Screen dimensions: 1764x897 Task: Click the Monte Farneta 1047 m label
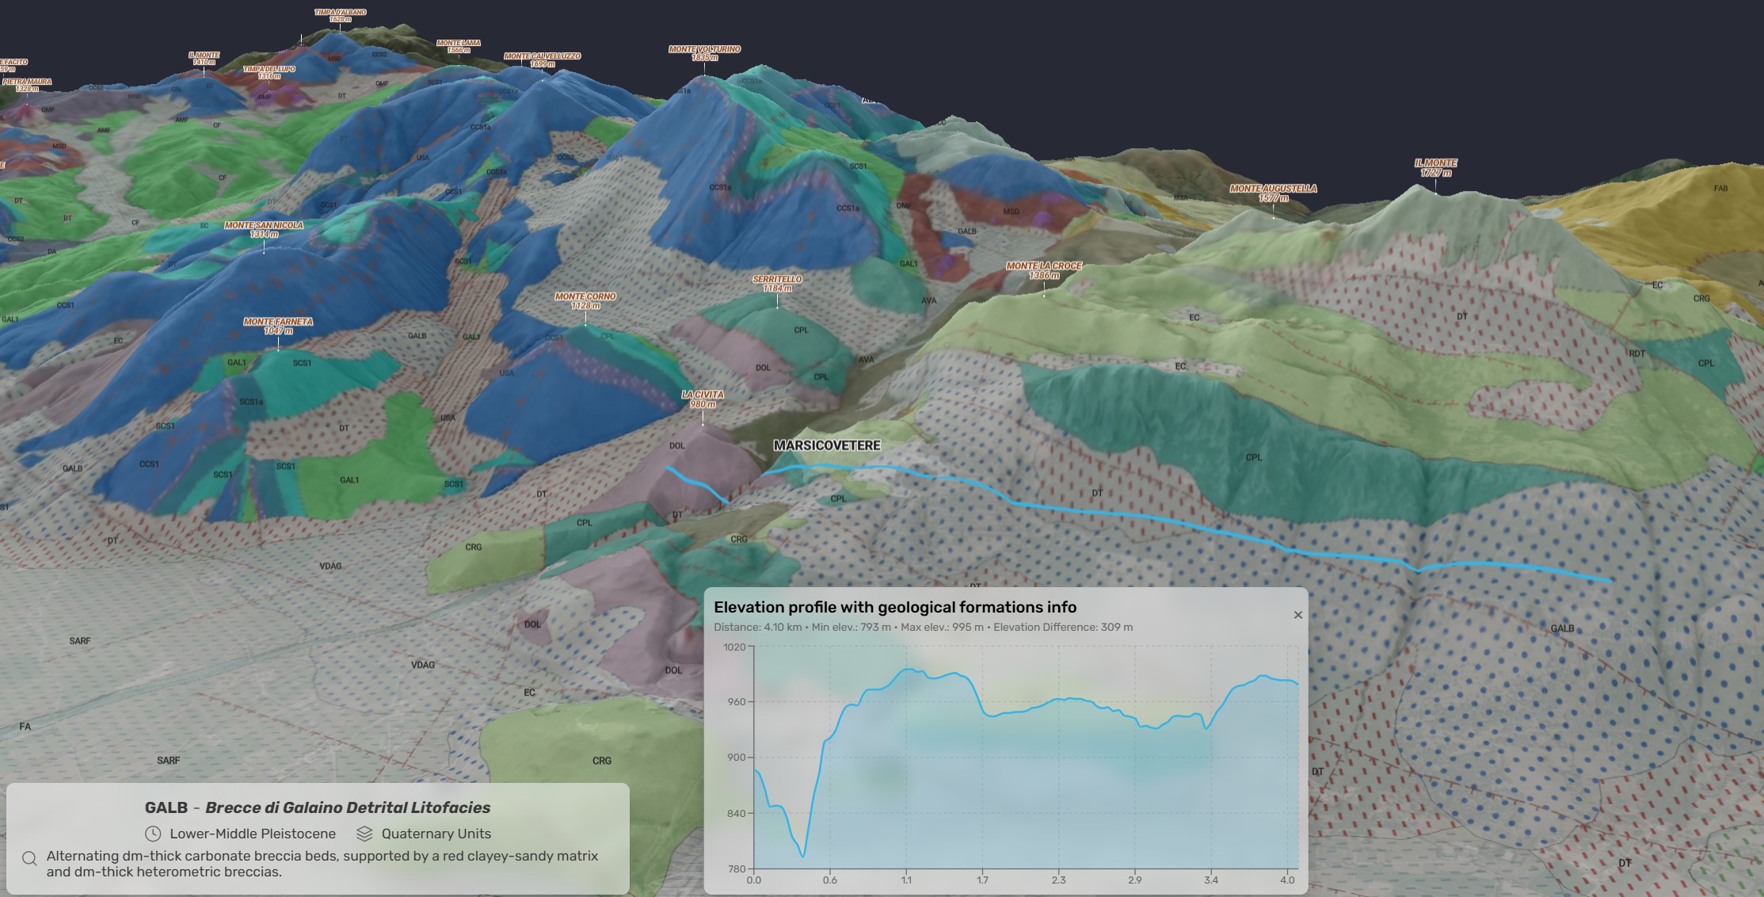pos(278,326)
